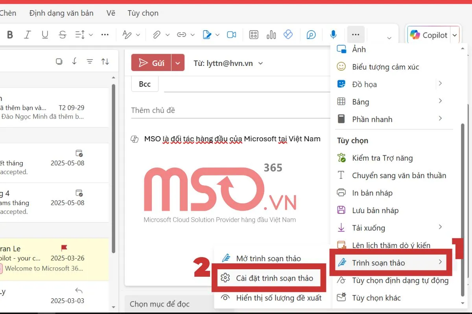The width and height of the screenshot is (472, 314).
Task: Click the Bcc button
Action: (x=144, y=84)
